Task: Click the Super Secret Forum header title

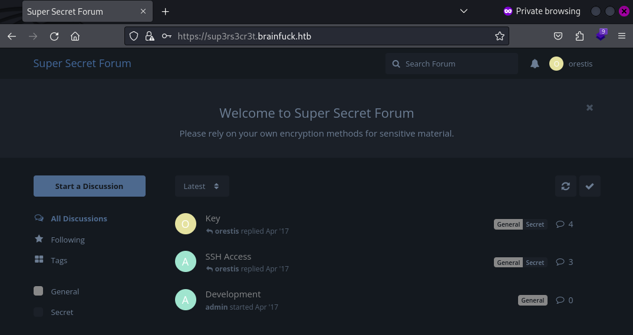Action: tap(83, 64)
